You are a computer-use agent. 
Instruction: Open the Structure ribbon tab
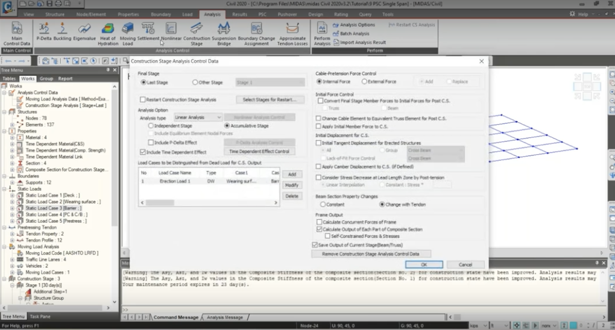pyautogui.click(x=54, y=14)
